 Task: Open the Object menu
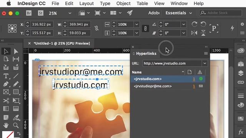(x=123, y=3)
